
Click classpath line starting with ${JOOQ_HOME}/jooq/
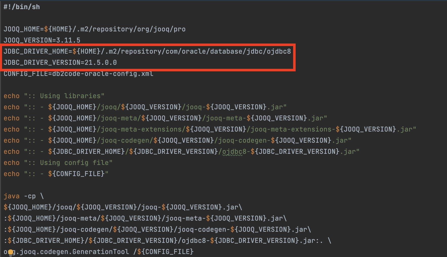click(x=123, y=207)
